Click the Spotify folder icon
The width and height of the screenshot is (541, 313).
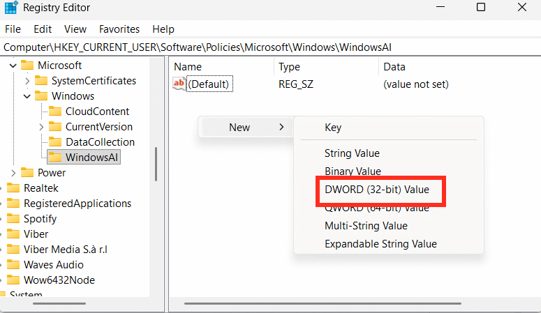click(13, 219)
